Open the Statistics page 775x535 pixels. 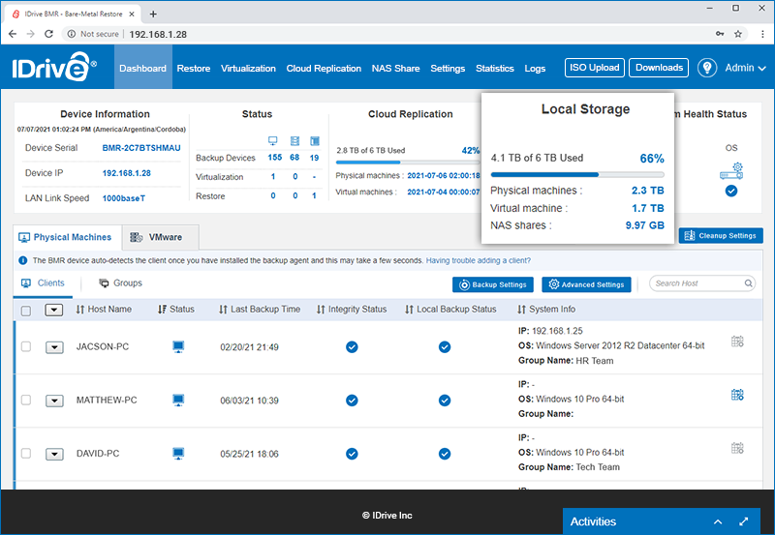click(x=494, y=68)
